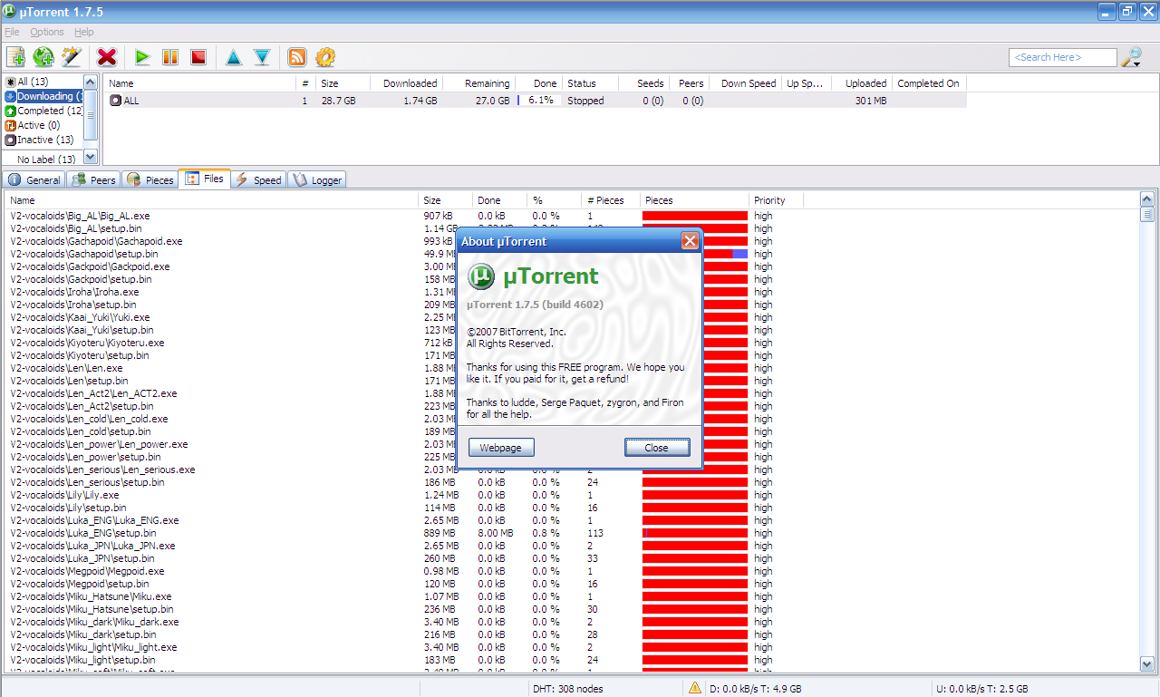Select the Files tab

(x=205, y=179)
